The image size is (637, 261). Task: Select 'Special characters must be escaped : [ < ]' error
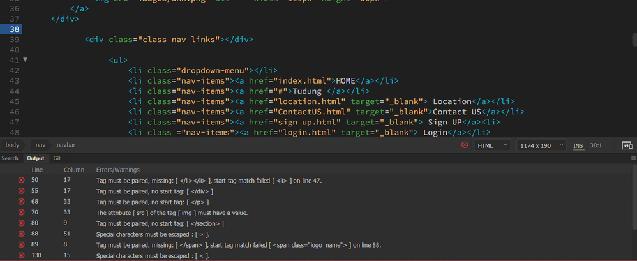(x=153, y=257)
